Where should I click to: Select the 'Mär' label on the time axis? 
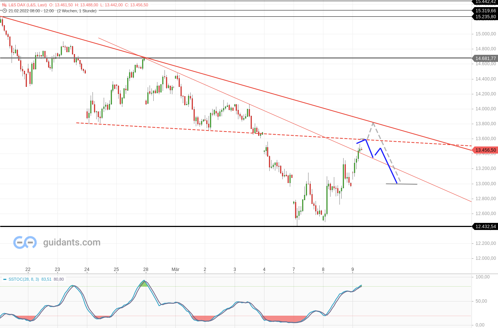[175, 269]
